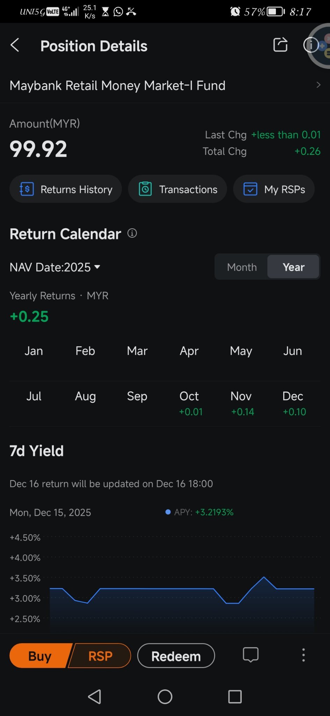
Task: Open My RSPs
Action: coord(274,189)
